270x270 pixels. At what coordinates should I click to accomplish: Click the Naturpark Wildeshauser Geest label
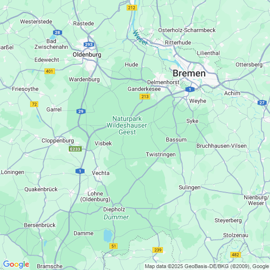click(127, 125)
